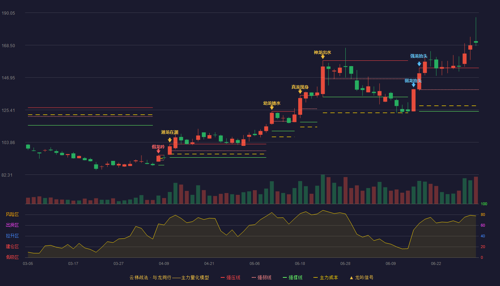
Task: Click the 04-09 date axis label
Action: [164, 263]
